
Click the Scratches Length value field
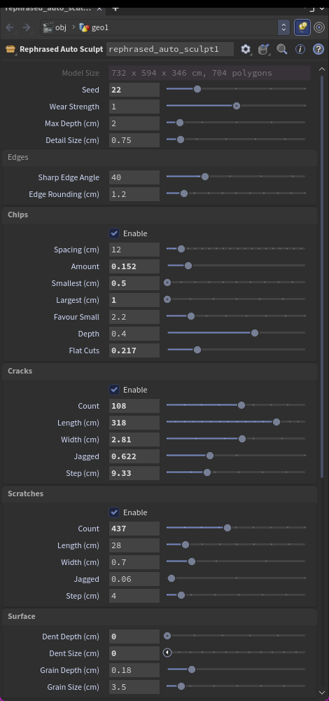[134, 545]
